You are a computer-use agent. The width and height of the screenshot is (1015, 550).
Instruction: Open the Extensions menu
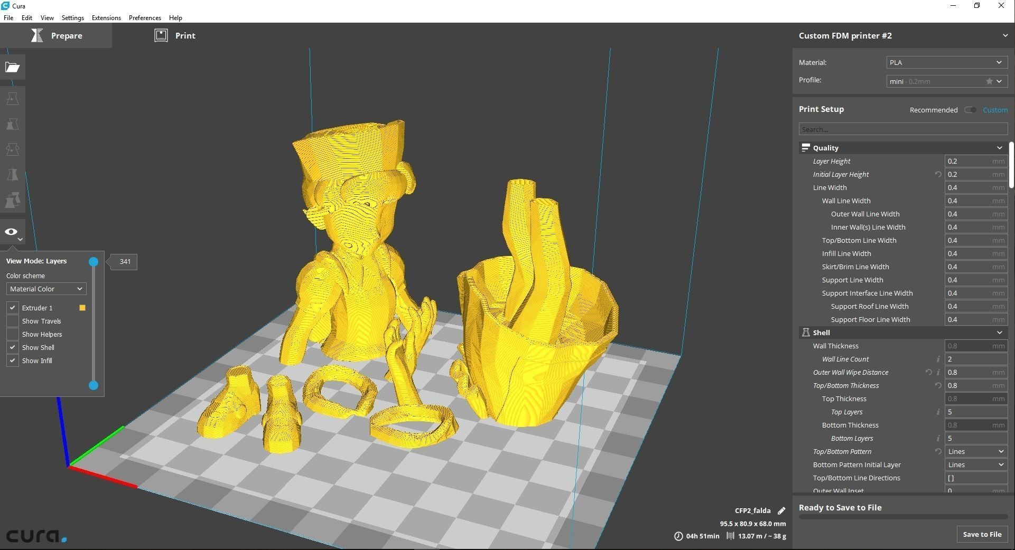point(106,17)
